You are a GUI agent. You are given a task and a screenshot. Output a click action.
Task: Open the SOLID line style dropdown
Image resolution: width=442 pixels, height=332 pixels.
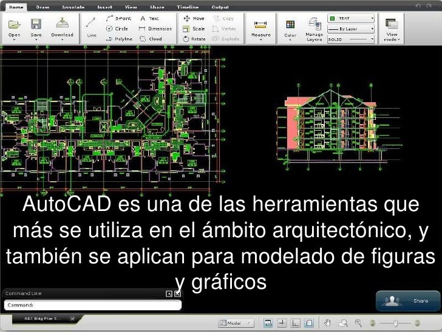tap(351, 40)
